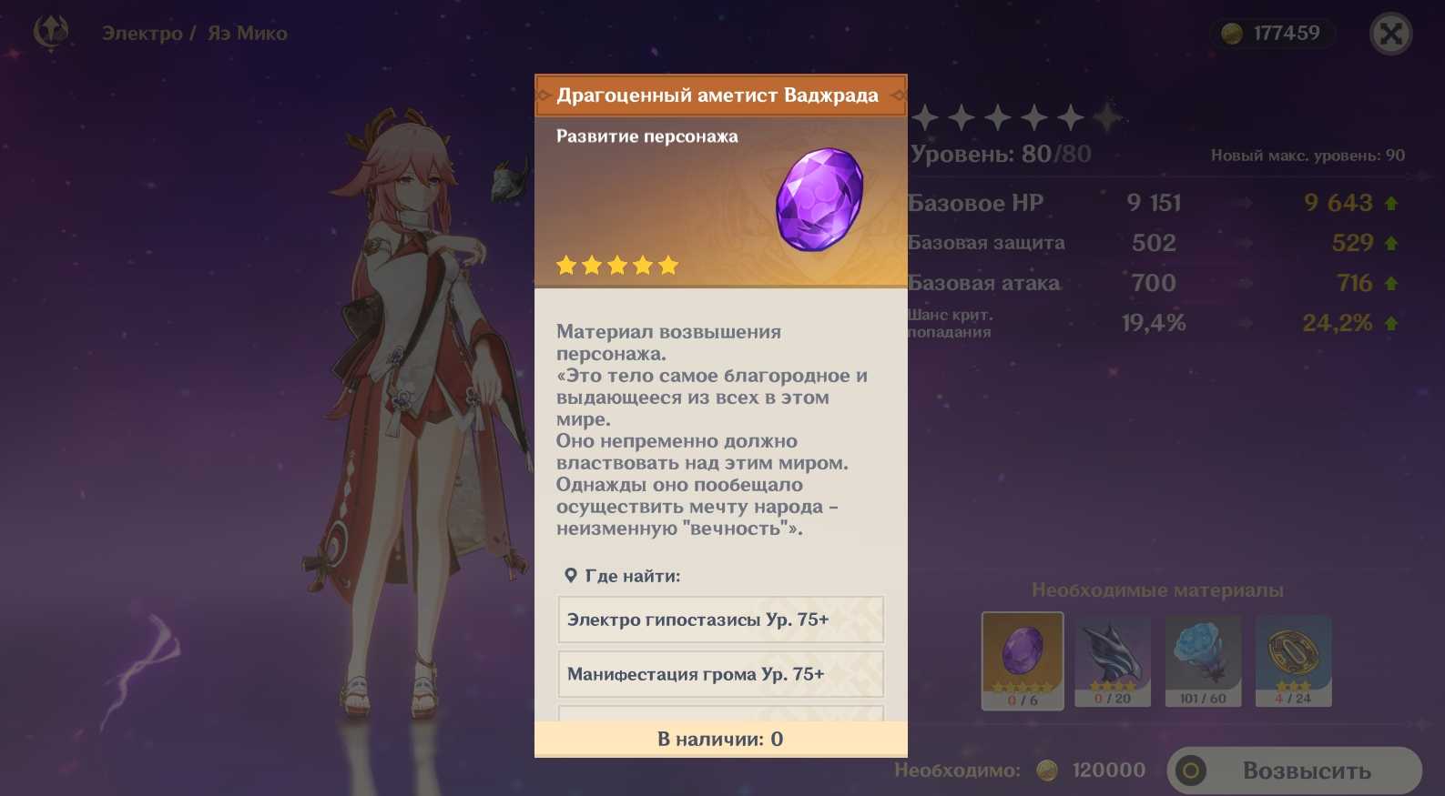Select the dragon claw material slot 0/20

pos(1113,661)
